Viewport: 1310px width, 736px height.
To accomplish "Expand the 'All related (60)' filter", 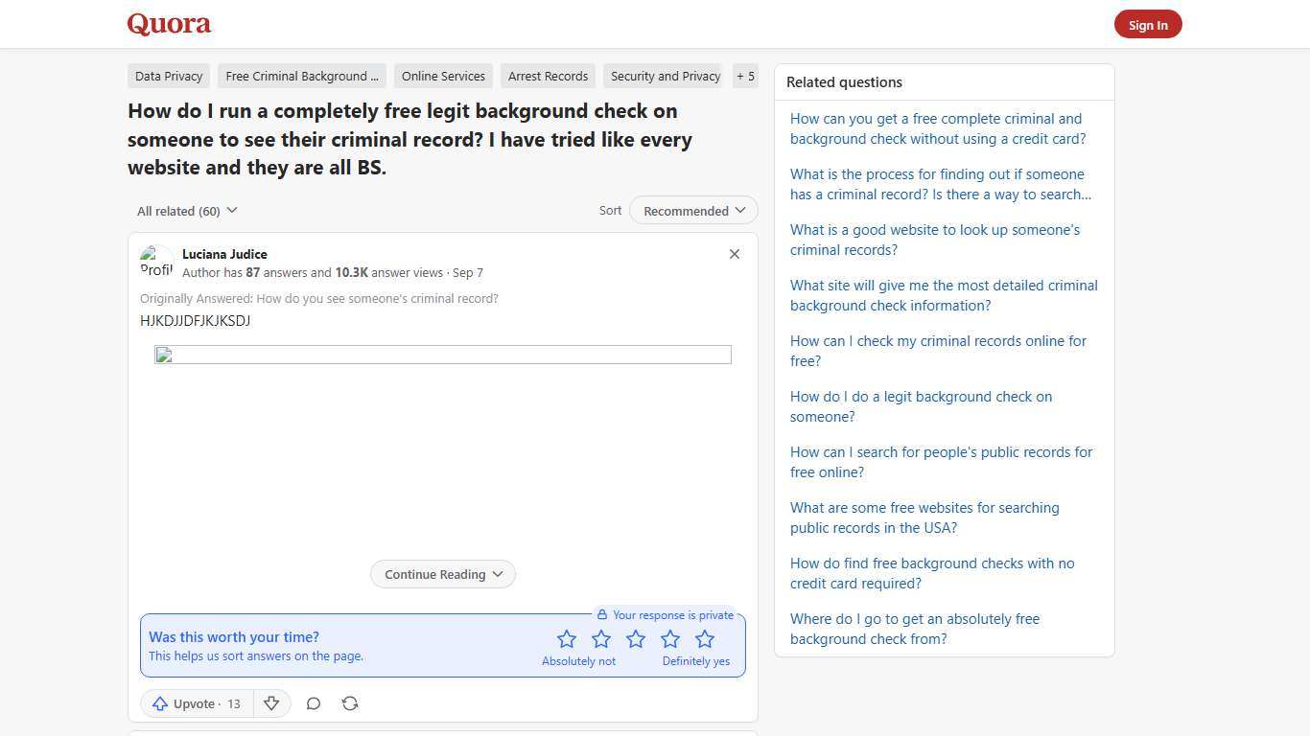I will point(187,210).
